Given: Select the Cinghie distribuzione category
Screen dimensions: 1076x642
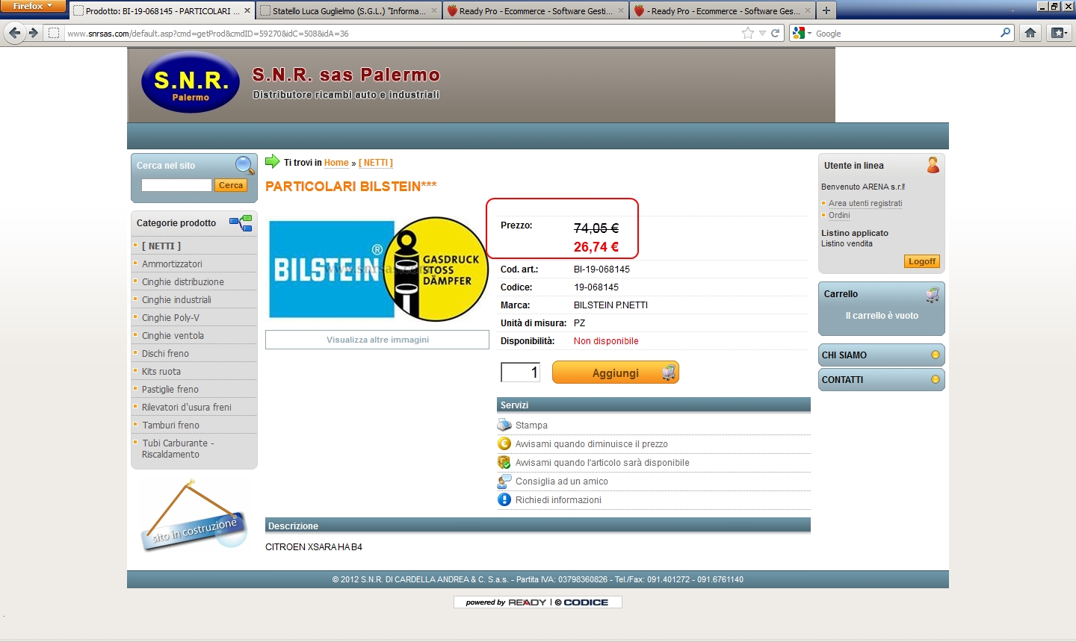Looking at the screenshot, I should (x=183, y=281).
